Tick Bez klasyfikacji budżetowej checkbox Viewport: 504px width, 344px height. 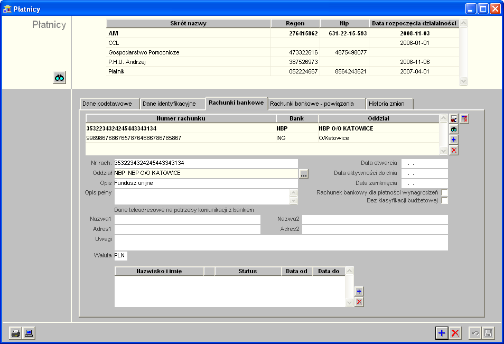[444, 201]
